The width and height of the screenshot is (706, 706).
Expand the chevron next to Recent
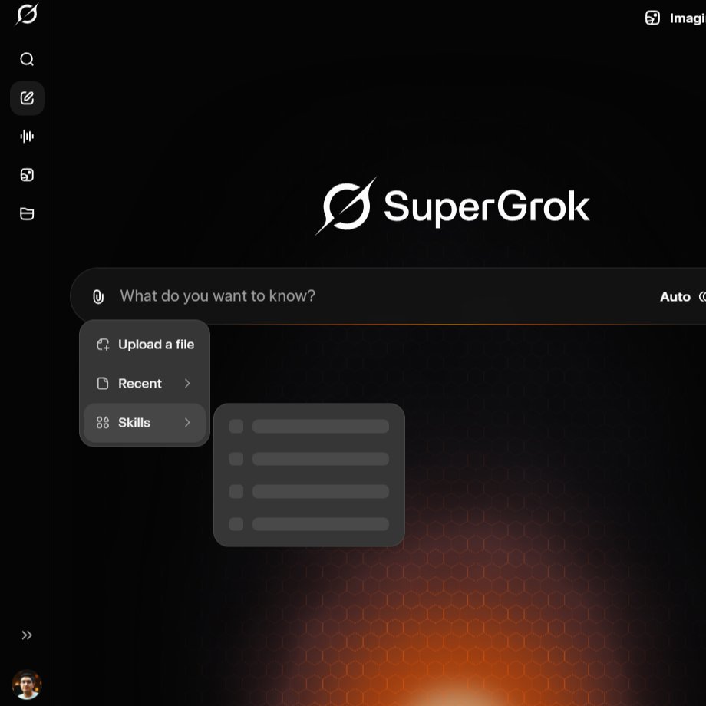point(187,383)
